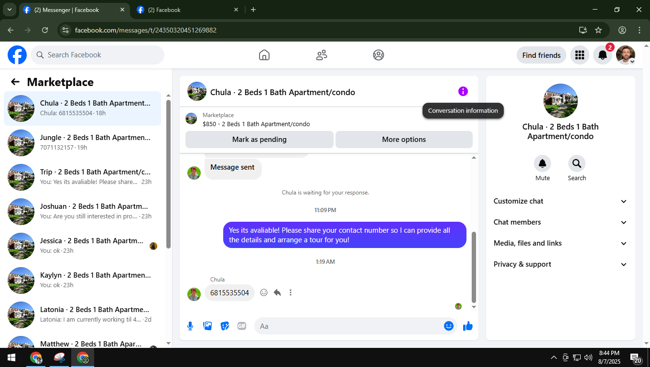Click the volume icon in system tray

click(x=588, y=357)
